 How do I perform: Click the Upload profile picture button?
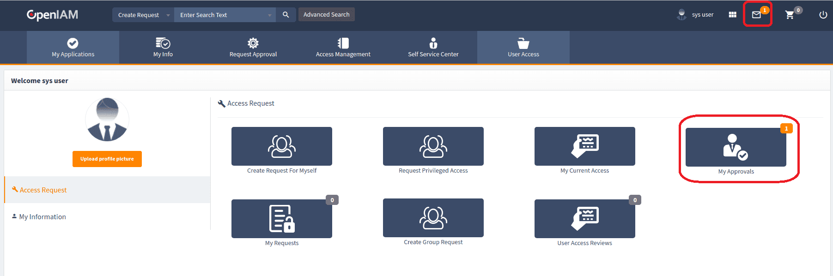coord(107,159)
